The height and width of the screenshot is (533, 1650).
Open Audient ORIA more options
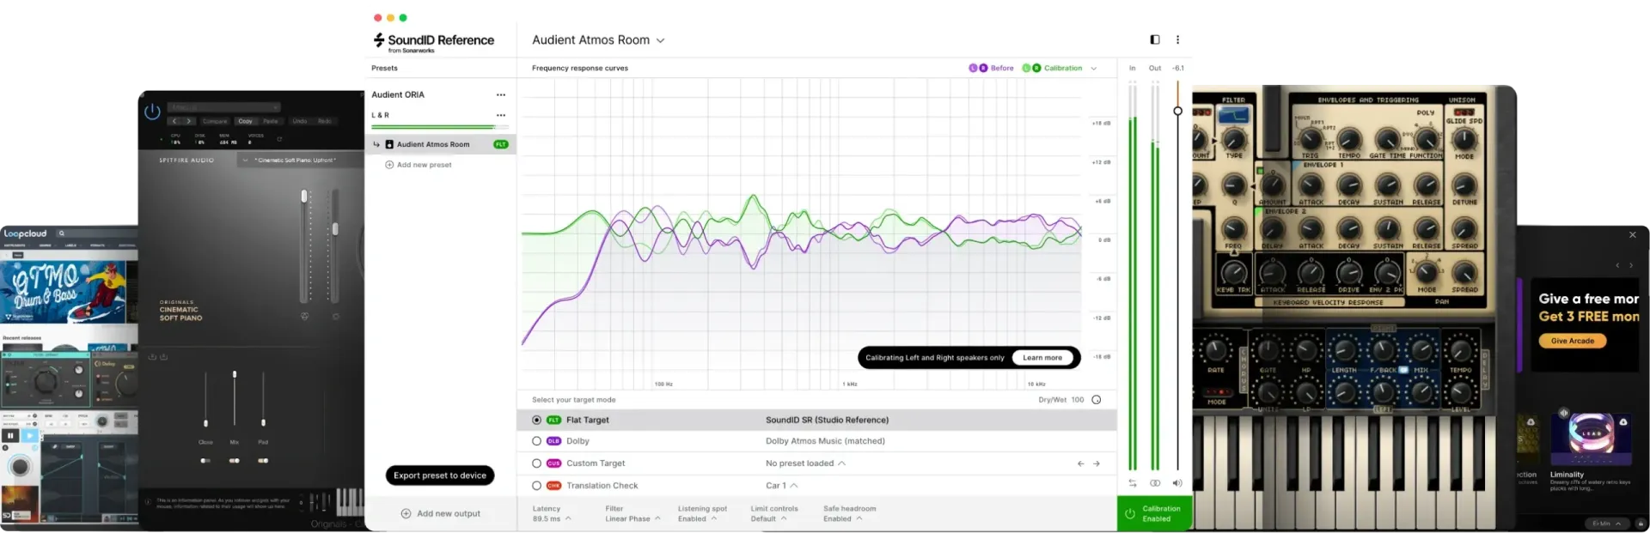click(x=500, y=95)
